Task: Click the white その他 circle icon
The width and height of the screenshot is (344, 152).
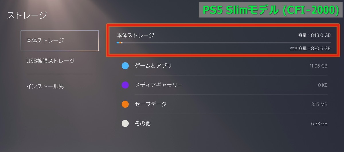Action: [x=125, y=124]
